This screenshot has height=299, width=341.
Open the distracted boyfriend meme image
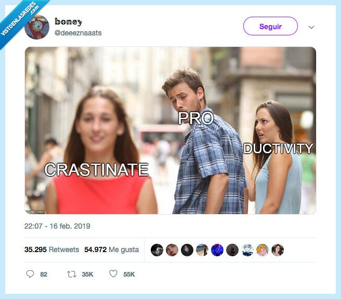[170, 130]
